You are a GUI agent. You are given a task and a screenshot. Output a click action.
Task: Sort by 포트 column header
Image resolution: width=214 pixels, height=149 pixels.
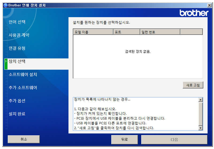(127, 32)
